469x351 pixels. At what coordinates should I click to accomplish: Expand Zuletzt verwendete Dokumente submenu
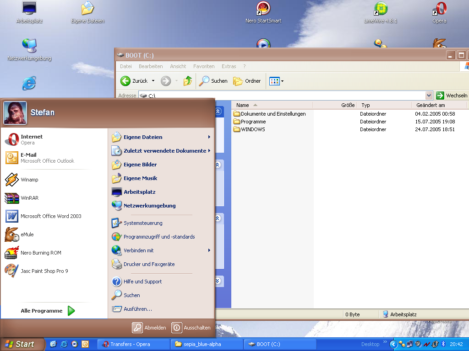pos(164,151)
